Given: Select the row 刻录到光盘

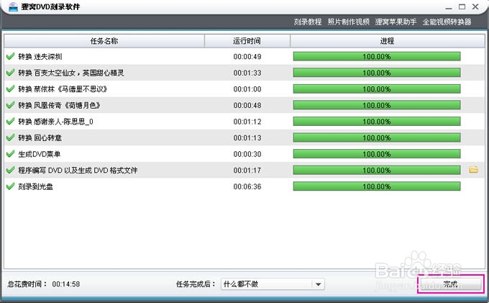Looking at the screenshot, I should click(244, 186).
